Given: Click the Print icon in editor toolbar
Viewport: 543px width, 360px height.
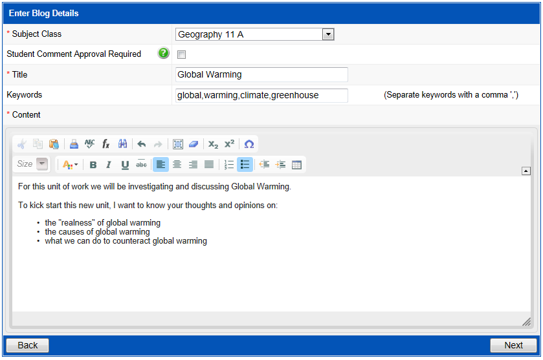Looking at the screenshot, I should click(x=74, y=144).
